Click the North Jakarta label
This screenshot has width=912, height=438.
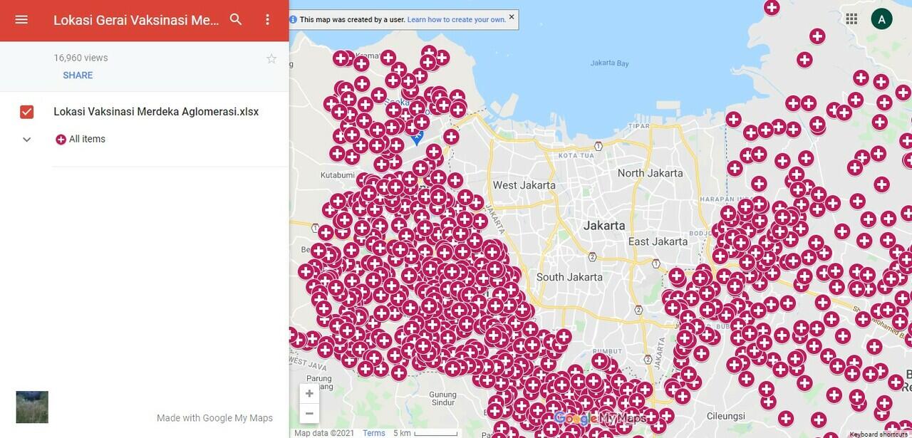pos(650,173)
